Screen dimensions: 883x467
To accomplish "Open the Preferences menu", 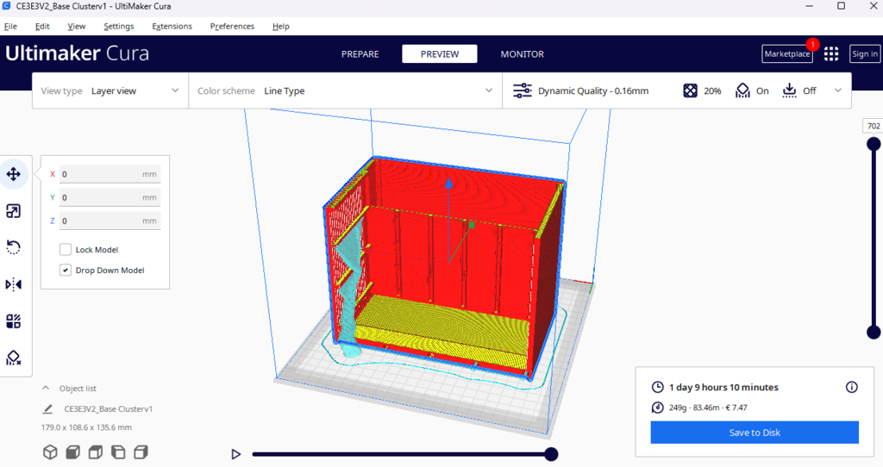I will tap(232, 27).
